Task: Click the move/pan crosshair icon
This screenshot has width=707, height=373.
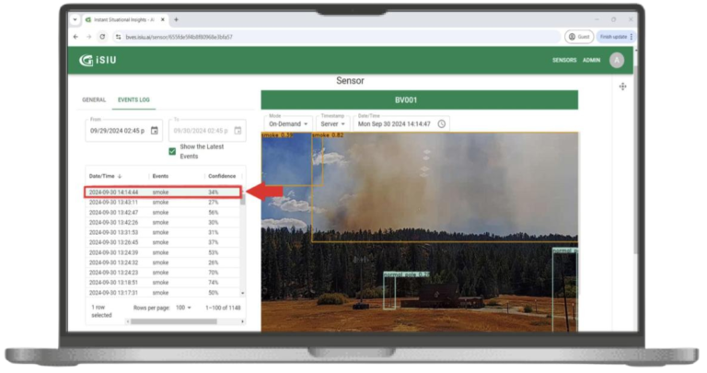Action: pos(623,86)
